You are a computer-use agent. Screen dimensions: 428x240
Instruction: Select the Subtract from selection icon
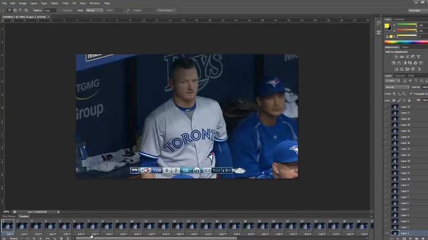21,11
